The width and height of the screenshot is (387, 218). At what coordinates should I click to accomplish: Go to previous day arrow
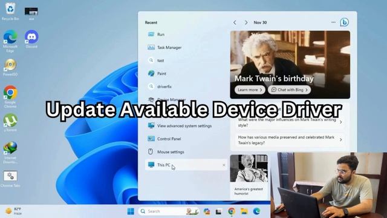(235, 22)
